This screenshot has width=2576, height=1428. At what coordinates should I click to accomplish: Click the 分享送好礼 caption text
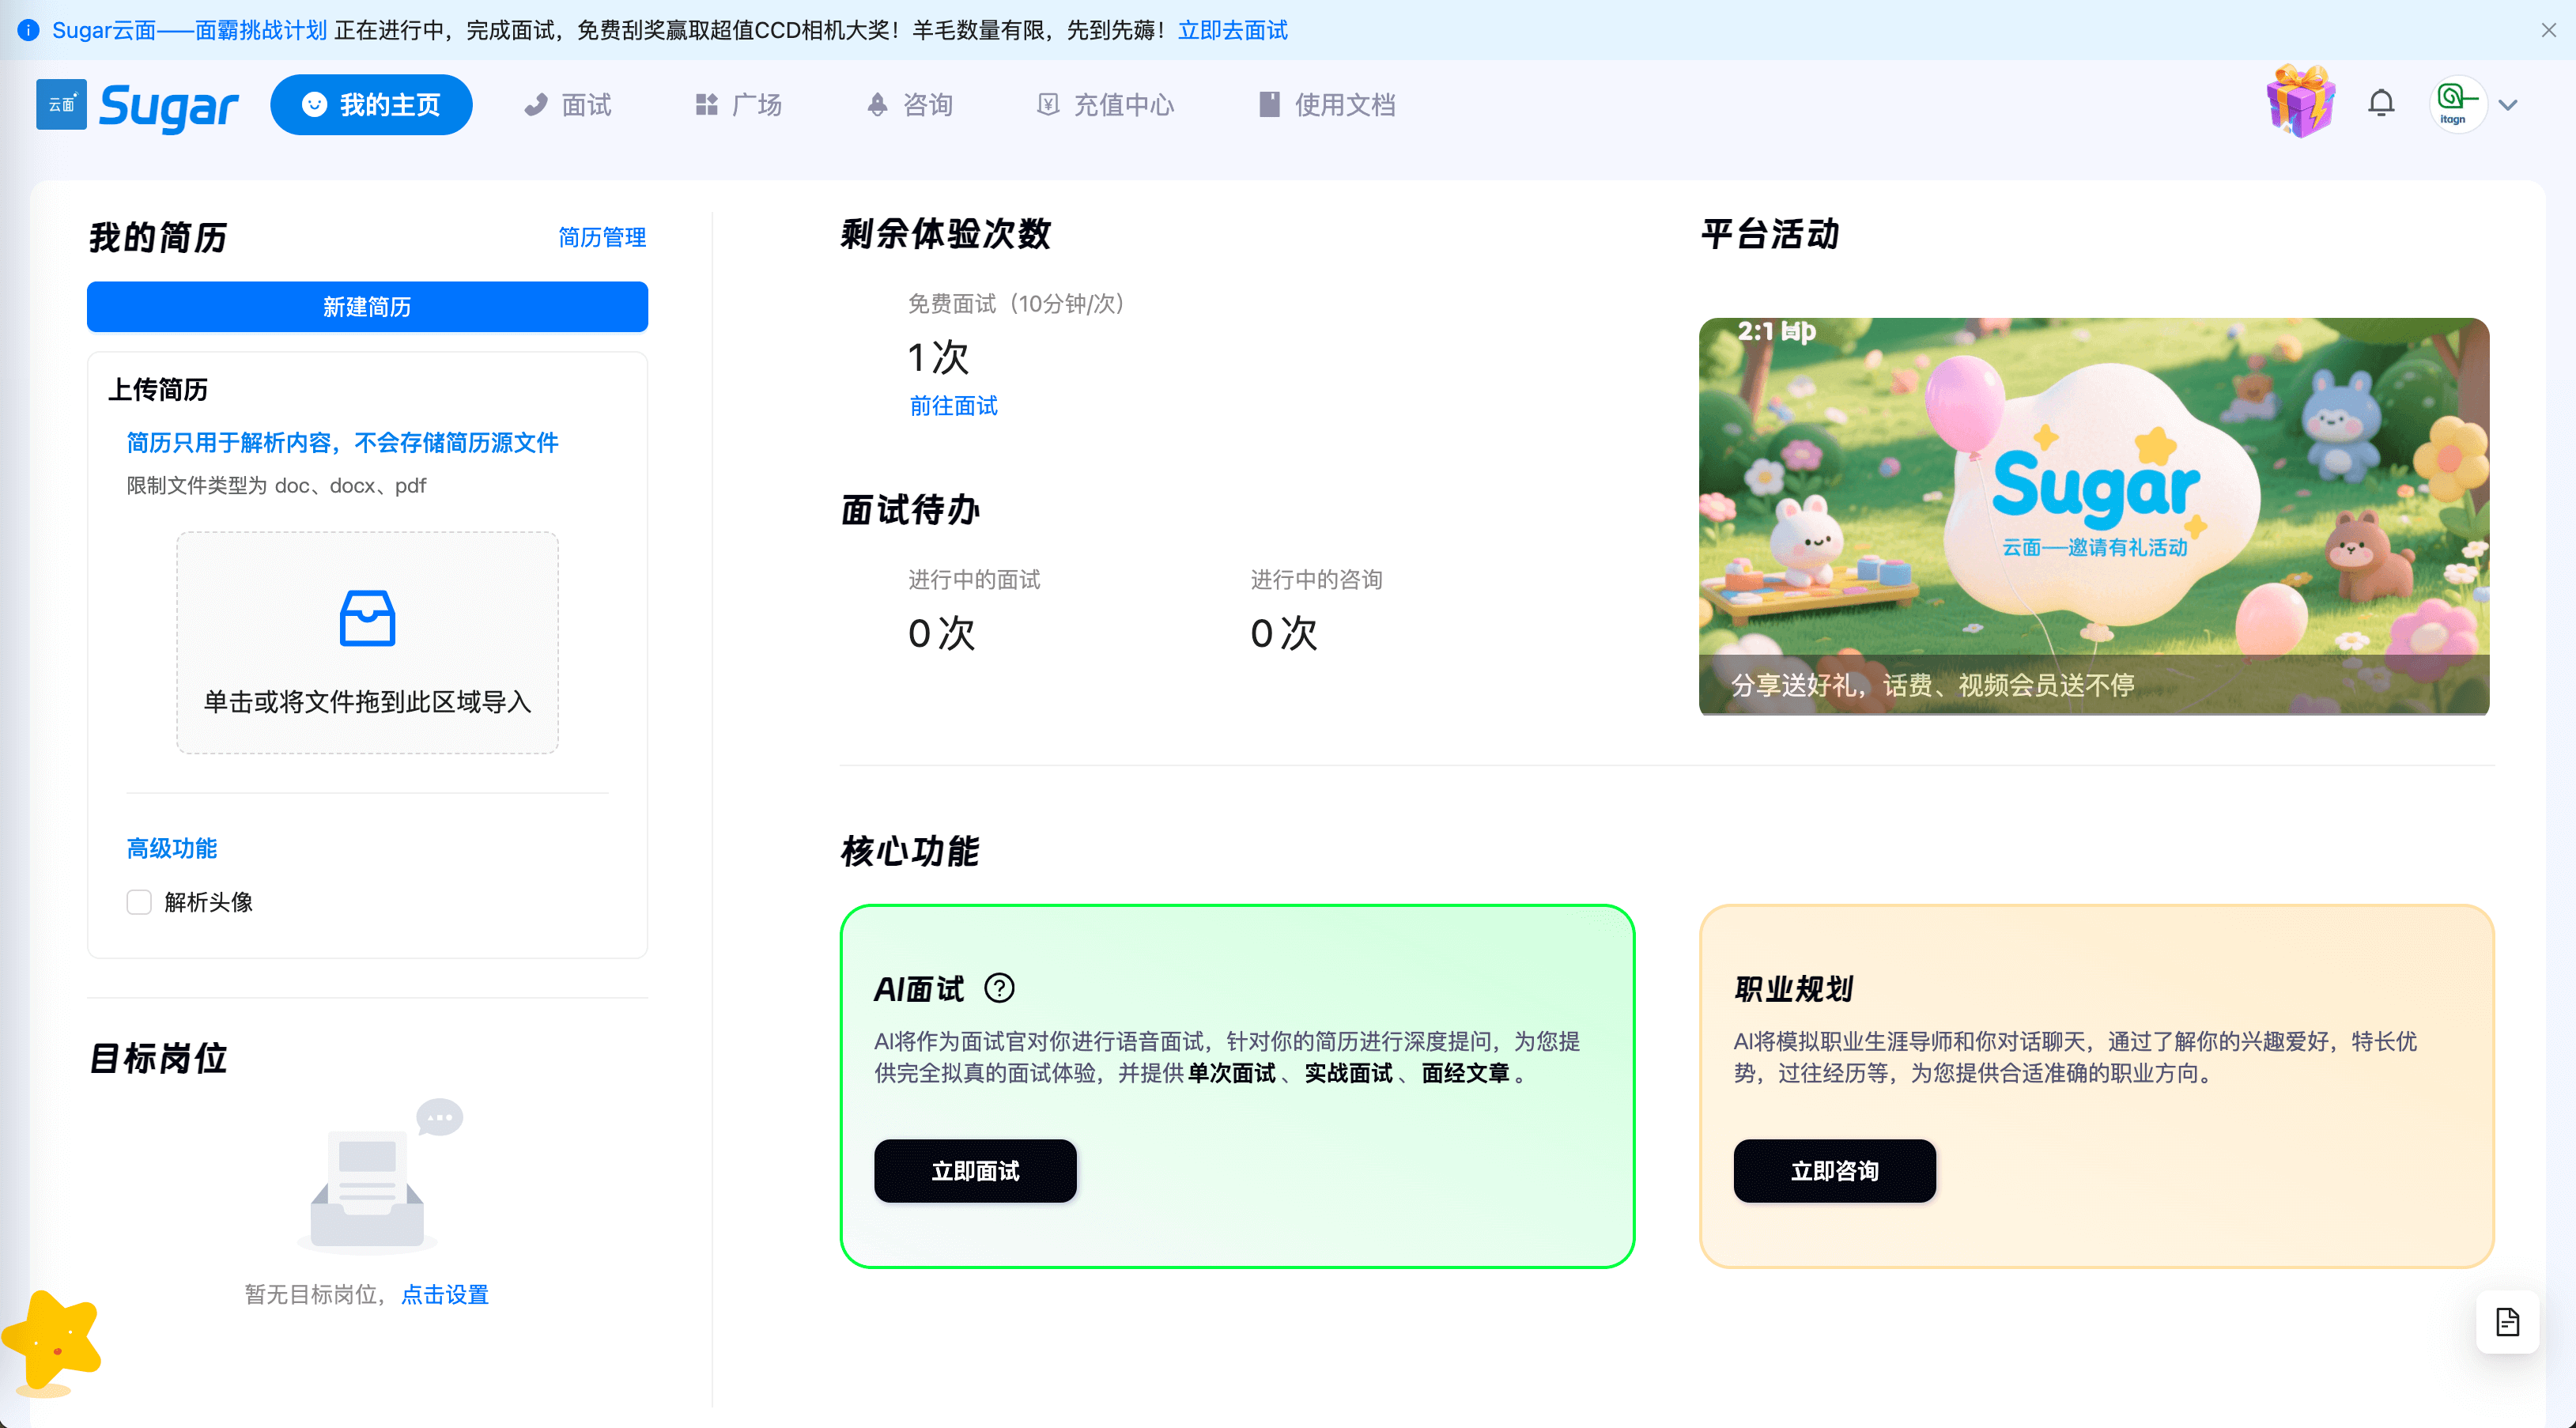pos(1932,685)
